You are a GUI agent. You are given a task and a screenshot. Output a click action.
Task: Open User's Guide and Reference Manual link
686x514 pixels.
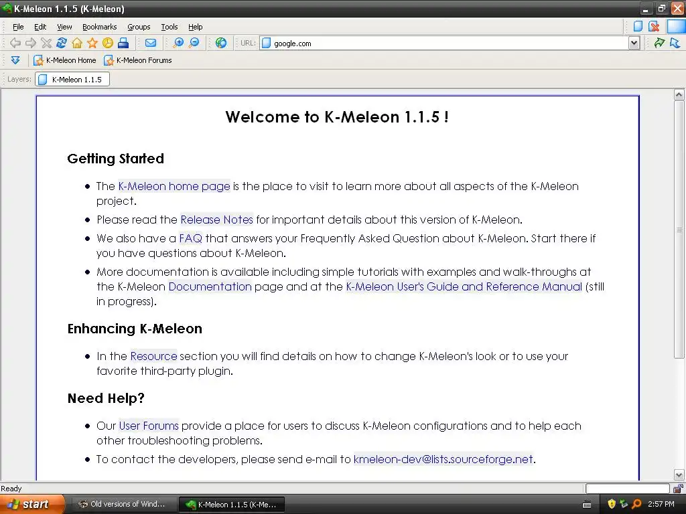(464, 286)
